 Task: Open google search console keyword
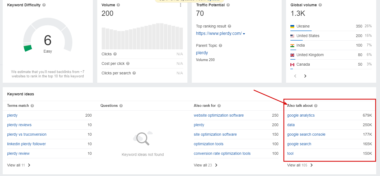(x=306, y=134)
